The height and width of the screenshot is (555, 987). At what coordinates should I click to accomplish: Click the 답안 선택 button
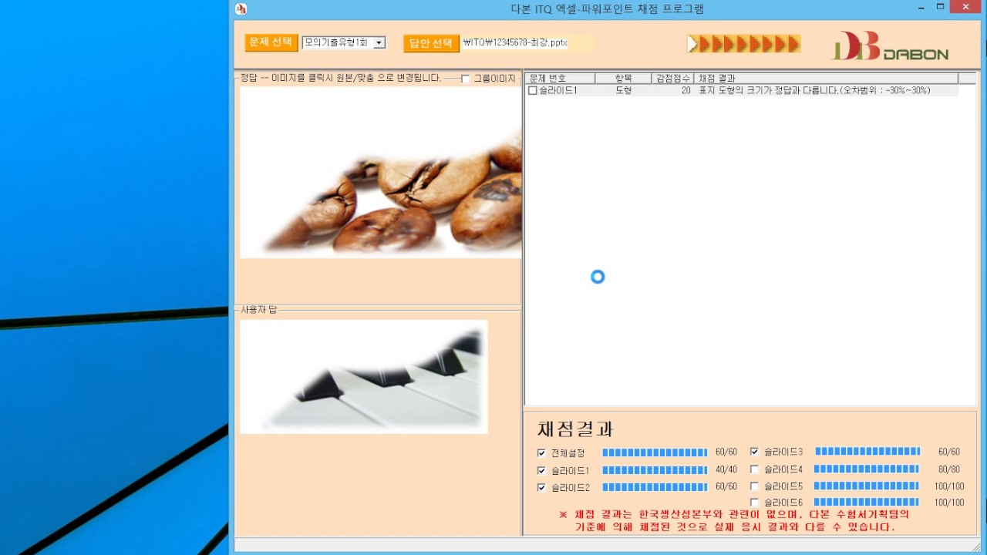tap(431, 43)
